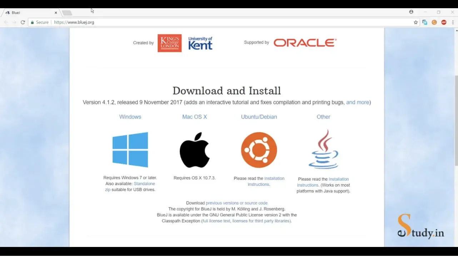
Task: Go back with the browser back arrow
Action: 6,22
